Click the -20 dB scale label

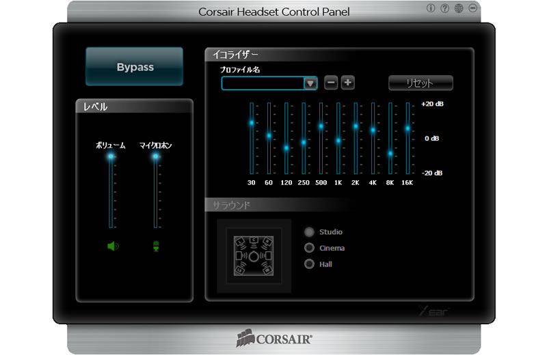432,173
